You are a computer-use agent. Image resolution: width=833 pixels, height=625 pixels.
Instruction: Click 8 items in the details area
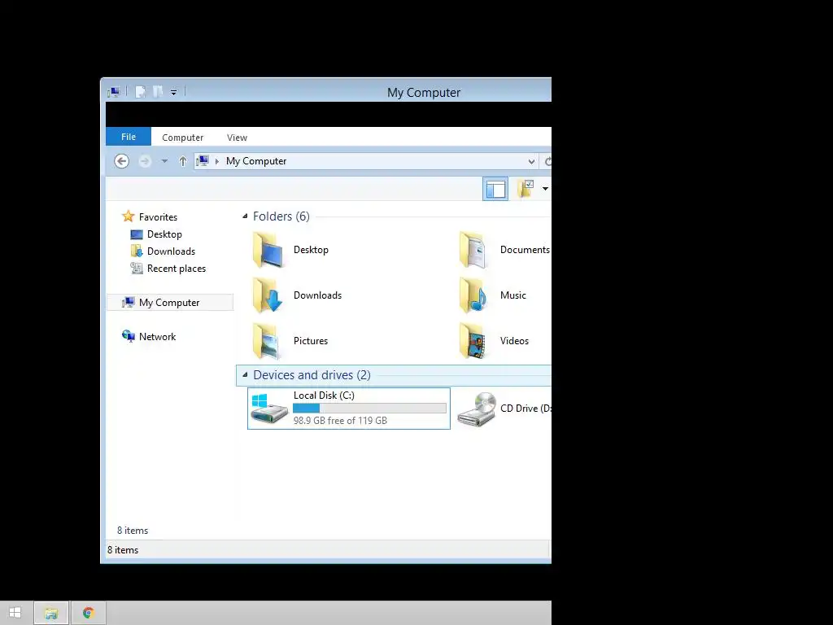133,531
